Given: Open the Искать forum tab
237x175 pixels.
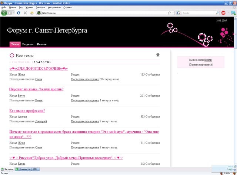Looking at the screenshot, I should tap(41, 44).
